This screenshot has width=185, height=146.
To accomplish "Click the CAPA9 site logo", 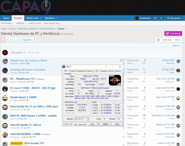I will (26, 7).
